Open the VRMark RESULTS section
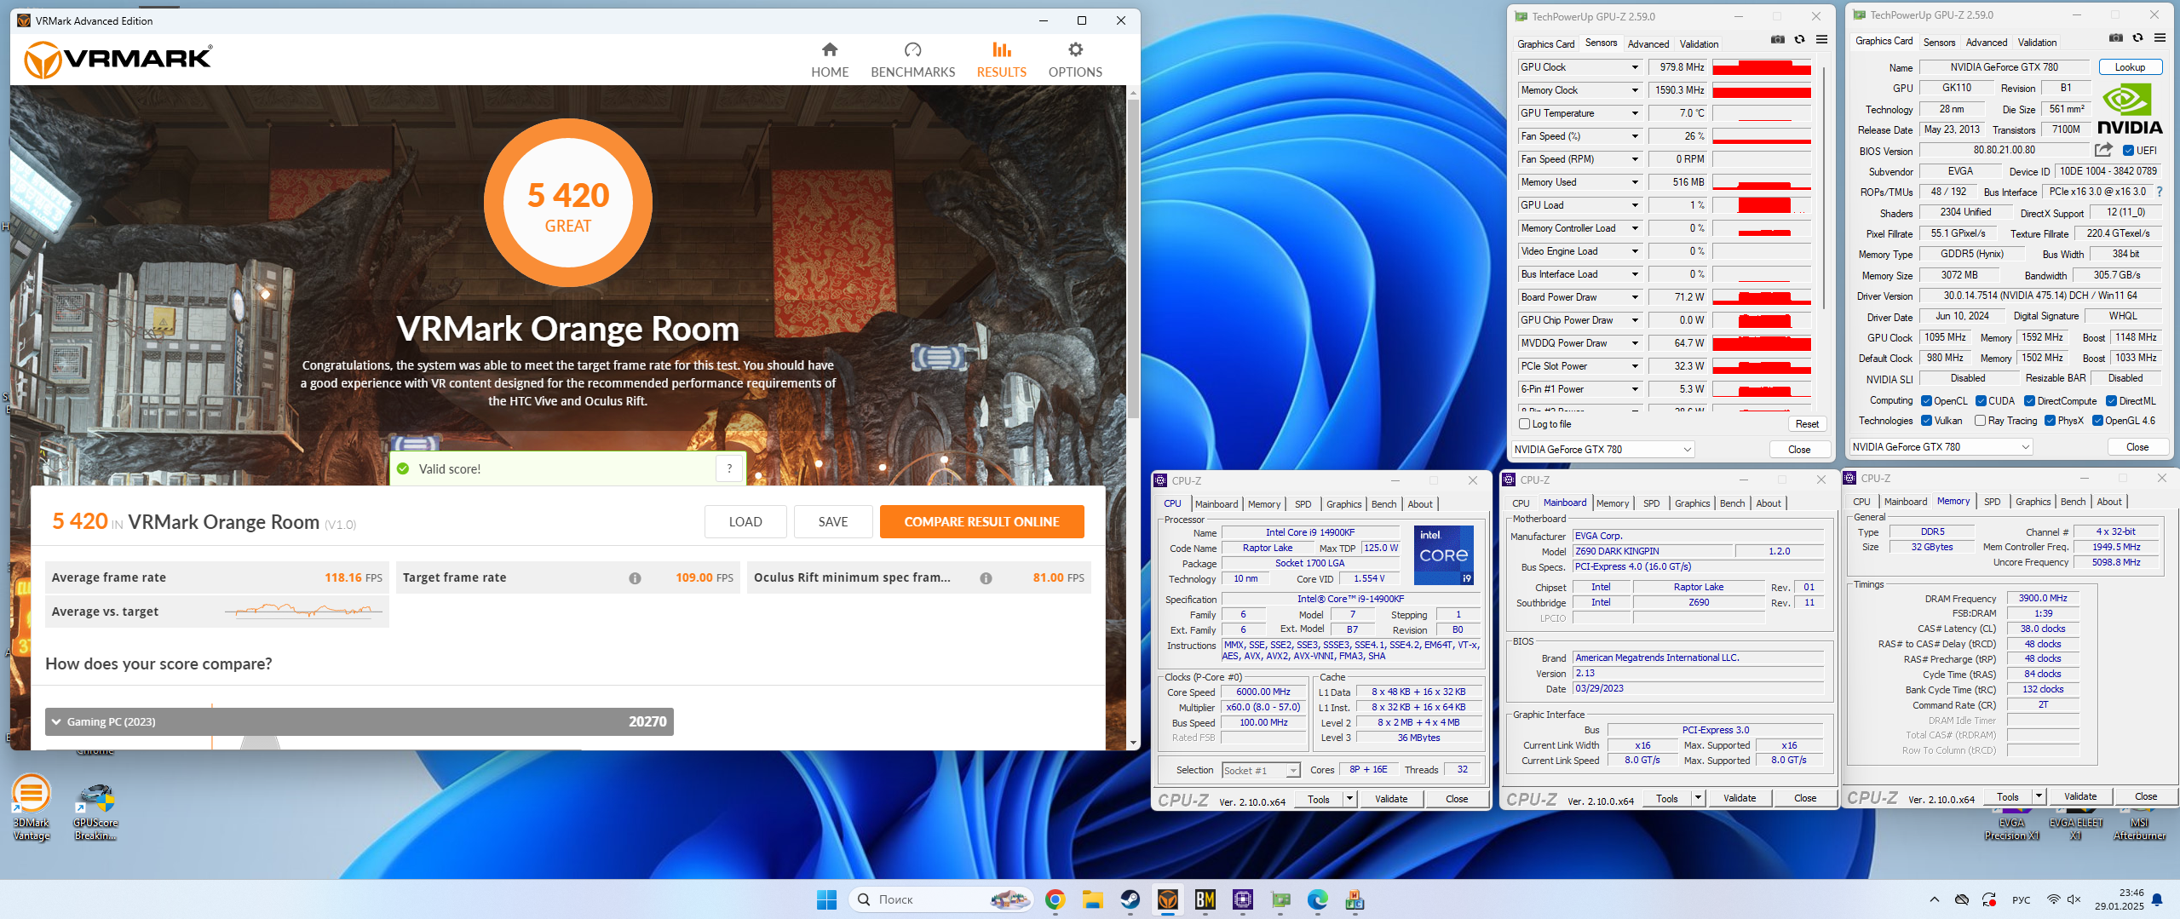This screenshot has height=919, width=2180. pos(1001,60)
